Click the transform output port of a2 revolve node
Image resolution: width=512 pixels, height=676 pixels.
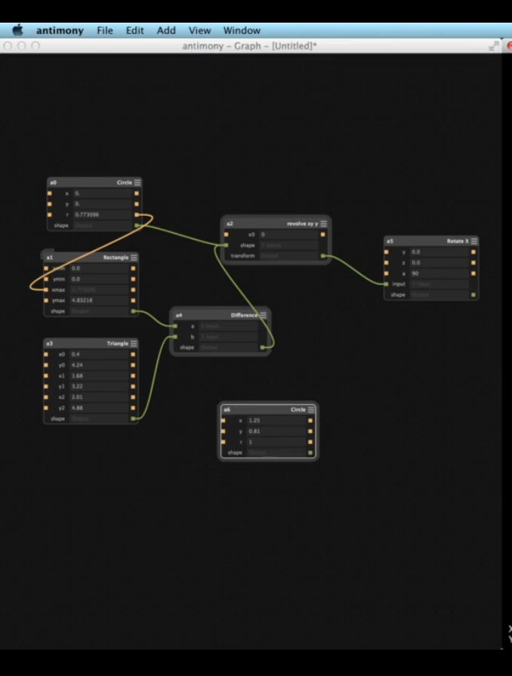322,256
